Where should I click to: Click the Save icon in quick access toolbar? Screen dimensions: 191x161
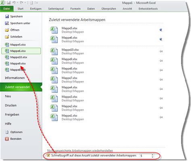pyautogui.click(x=9, y=2)
